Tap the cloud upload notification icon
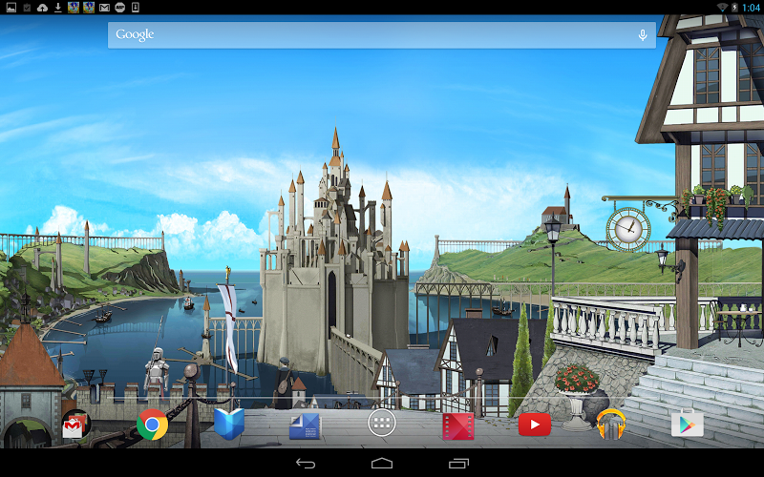Viewport: 764px width, 477px height. (42, 8)
